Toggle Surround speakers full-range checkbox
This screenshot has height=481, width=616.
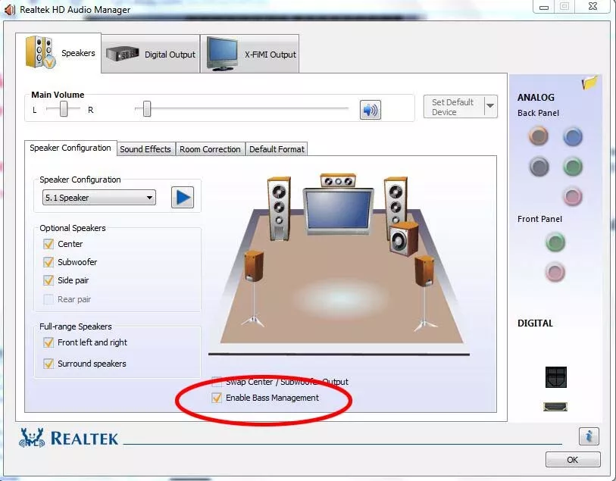[x=48, y=364]
